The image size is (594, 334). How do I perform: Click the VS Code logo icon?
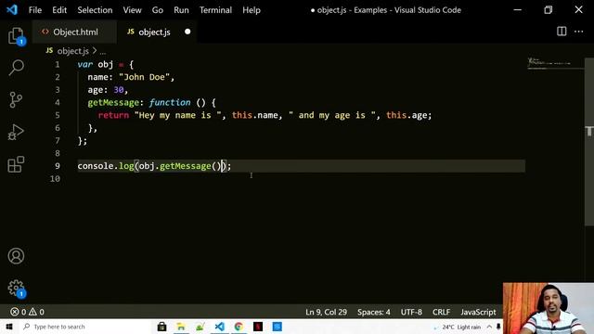[x=12, y=9]
